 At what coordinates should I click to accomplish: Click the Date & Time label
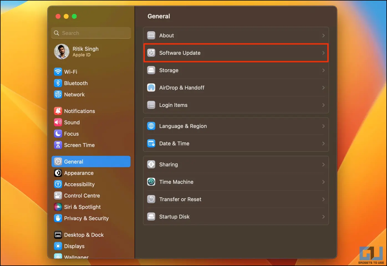174,144
